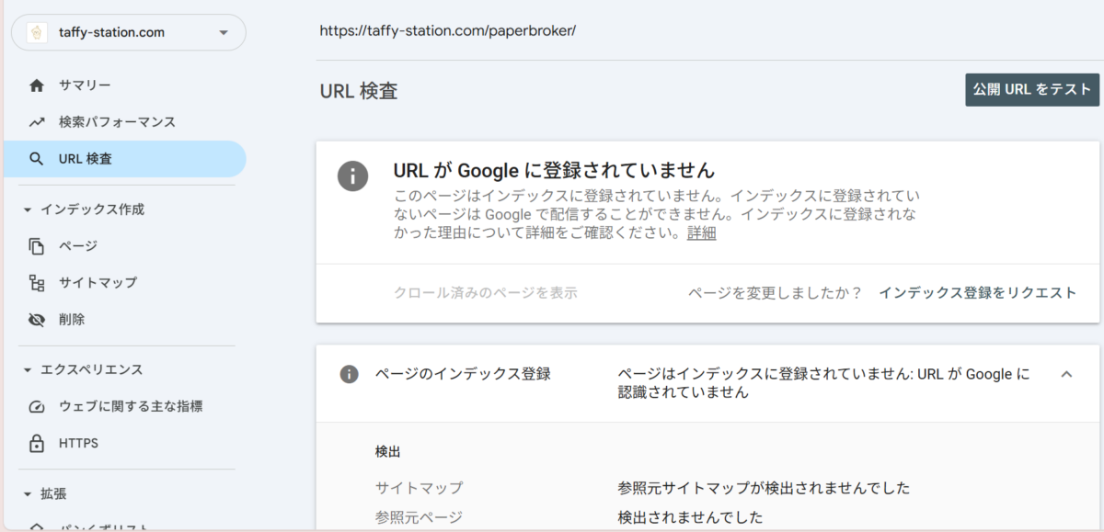The width and height of the screenshot is (1104, 532).
Task: Select URL 検査 in the sidebar
Action: click(124, 159)
